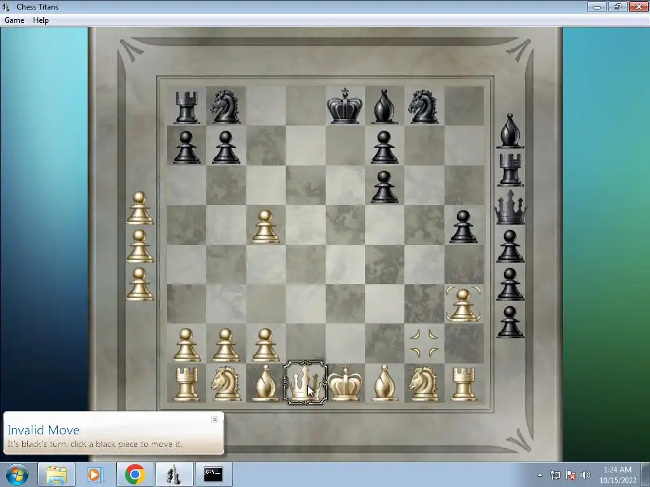Screen dimensions: 650x487
Task: Select the black knight on b8
Action: tap(225, 107)
